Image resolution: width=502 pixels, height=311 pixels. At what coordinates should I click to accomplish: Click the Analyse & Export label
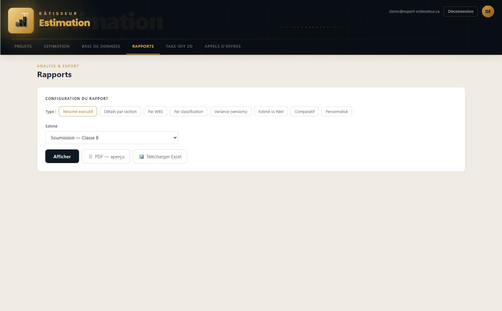click(x=58, y=66)
